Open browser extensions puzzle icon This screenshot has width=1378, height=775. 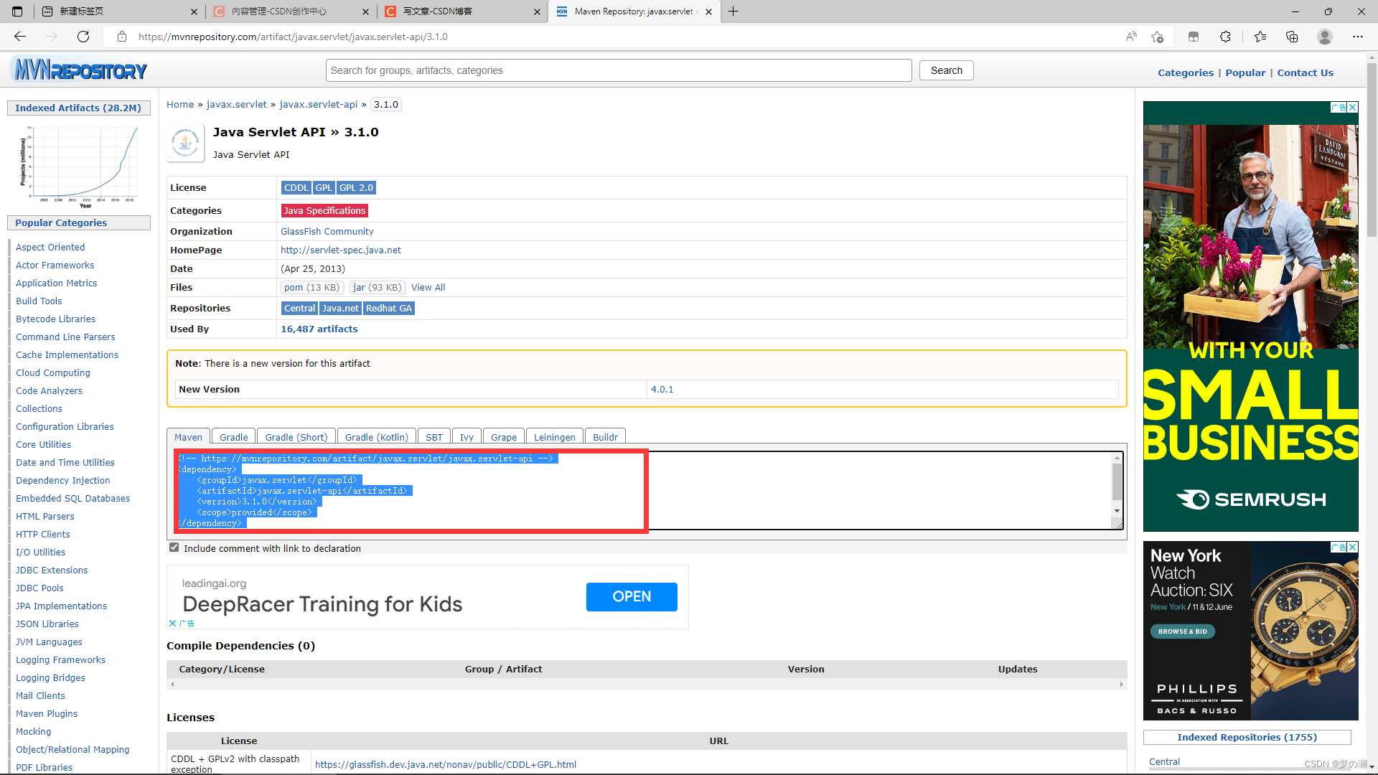pyautogui.click(x=1225, y=37)
